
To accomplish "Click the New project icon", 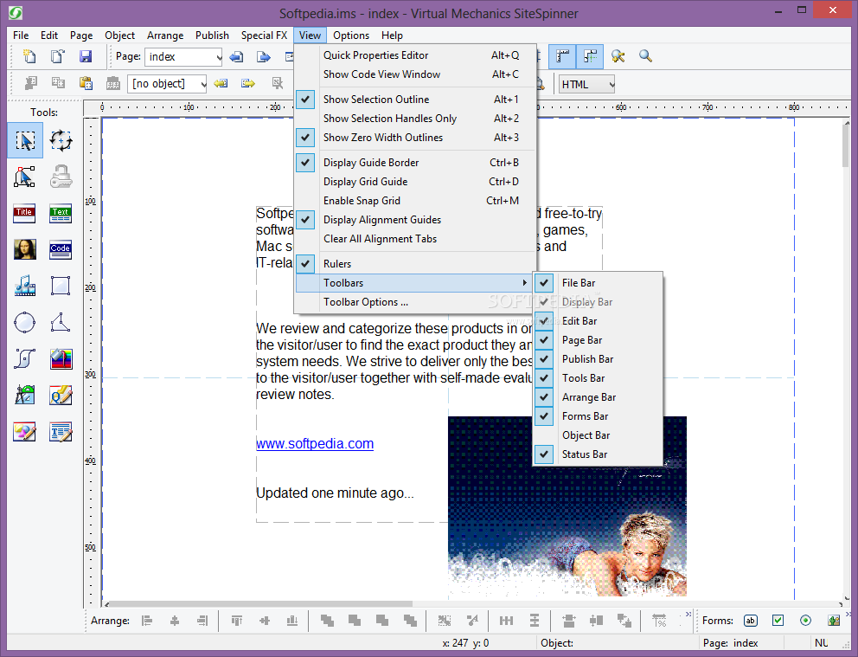I will click(29, 56).
